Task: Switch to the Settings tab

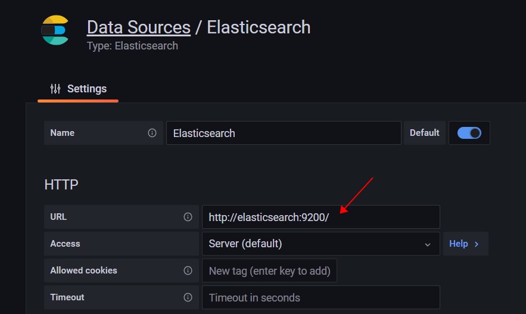Action: click(78, 89)
